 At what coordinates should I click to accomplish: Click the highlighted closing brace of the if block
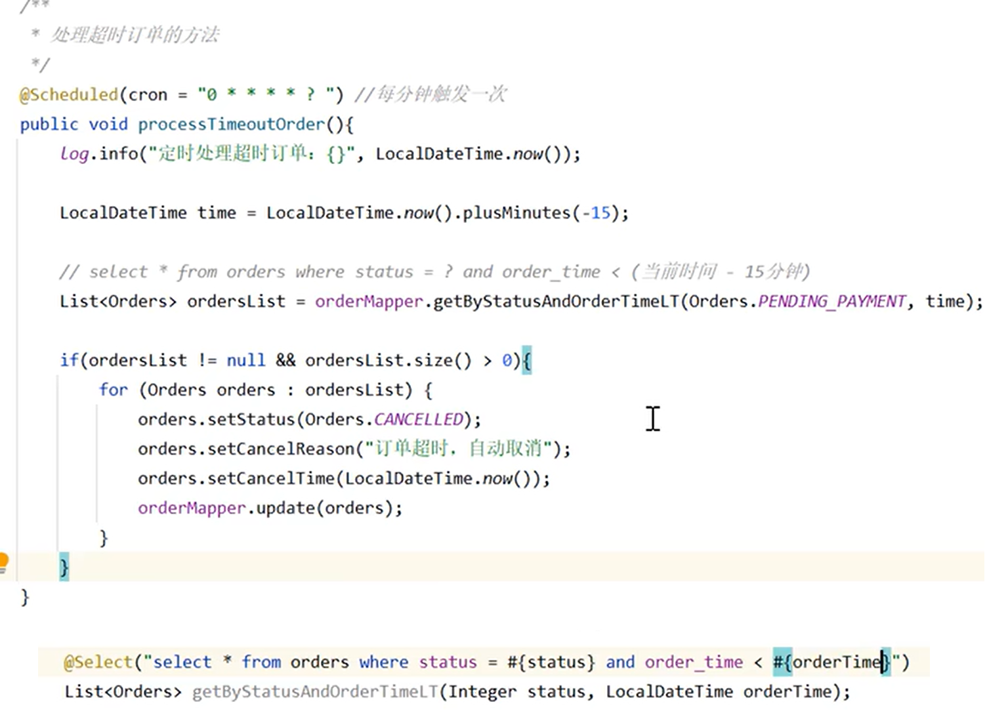click(x=62, y=567)
